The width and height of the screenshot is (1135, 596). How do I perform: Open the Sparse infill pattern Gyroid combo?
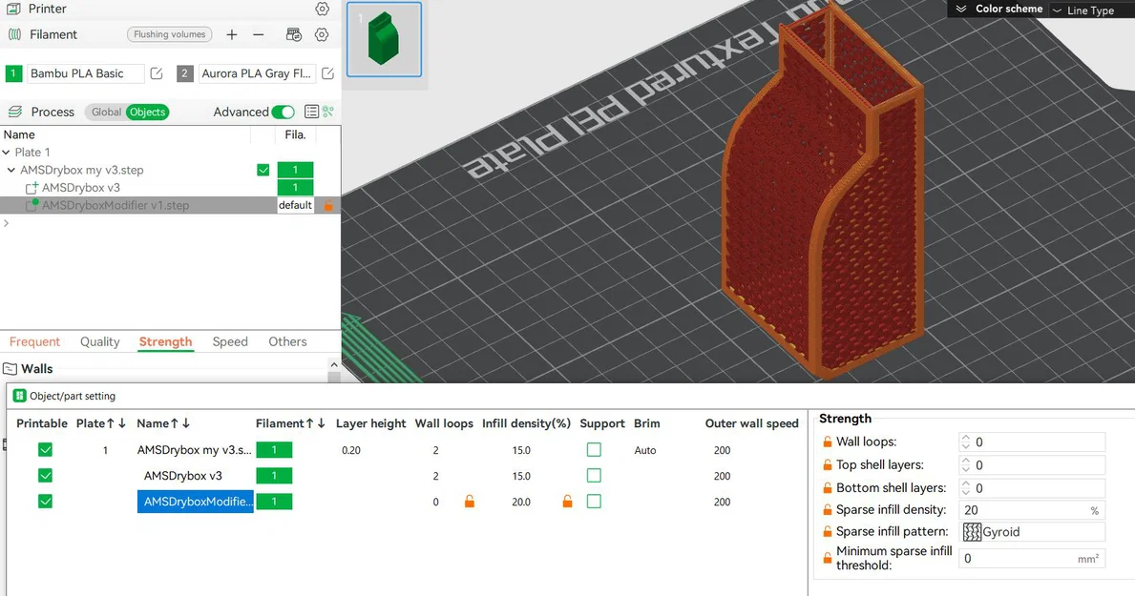click(1032, 531)
